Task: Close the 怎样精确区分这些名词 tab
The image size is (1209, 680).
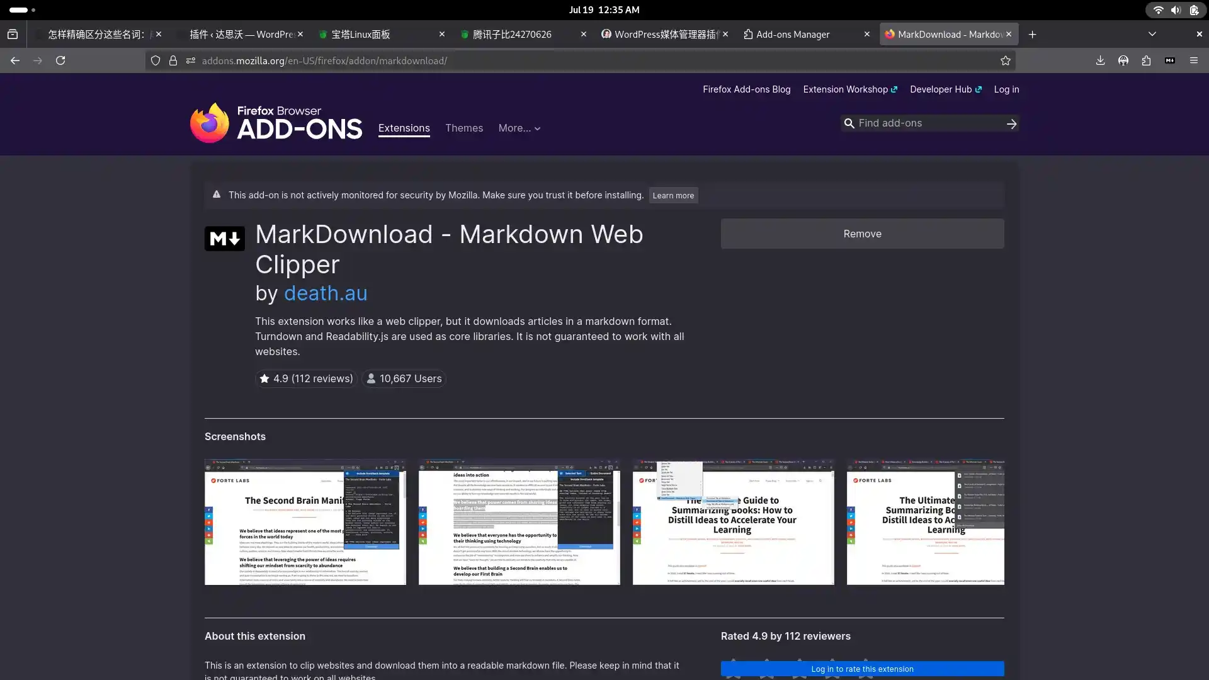Action: 159,34
